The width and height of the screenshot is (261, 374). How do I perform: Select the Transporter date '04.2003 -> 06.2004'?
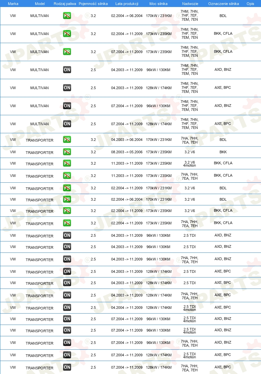coord(127,140)
